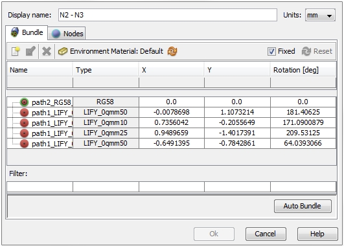Toggle the Fixed checkbox
Image resolution: width=344 pixels, height=246 pixels.
tap(271, 51)
